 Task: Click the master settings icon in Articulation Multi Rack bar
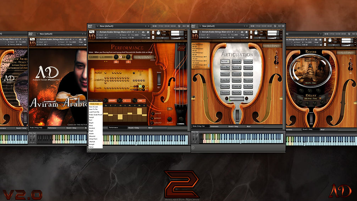coord(275,26)
